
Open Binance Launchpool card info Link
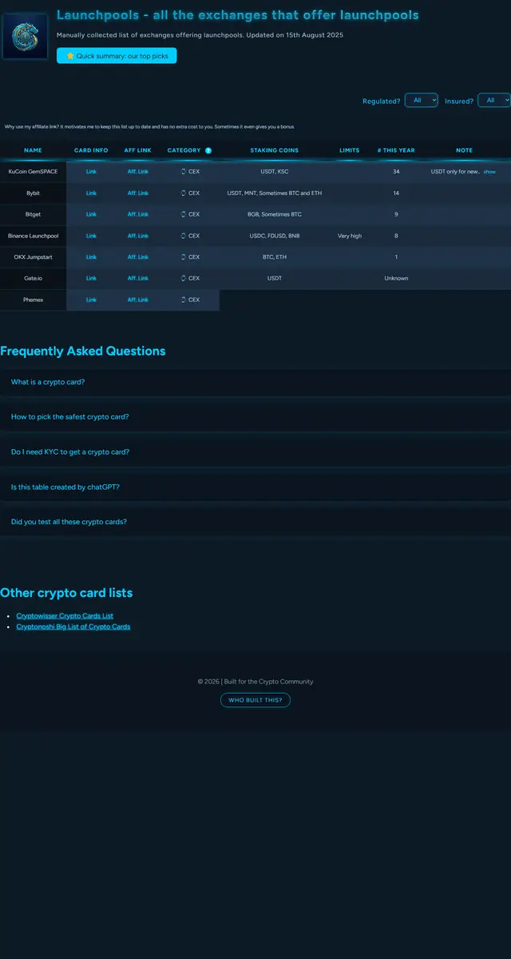tap(91, 236)
